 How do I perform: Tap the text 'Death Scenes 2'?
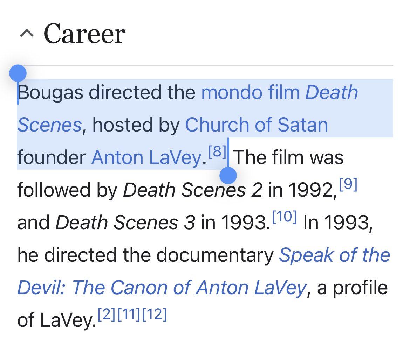192,190
